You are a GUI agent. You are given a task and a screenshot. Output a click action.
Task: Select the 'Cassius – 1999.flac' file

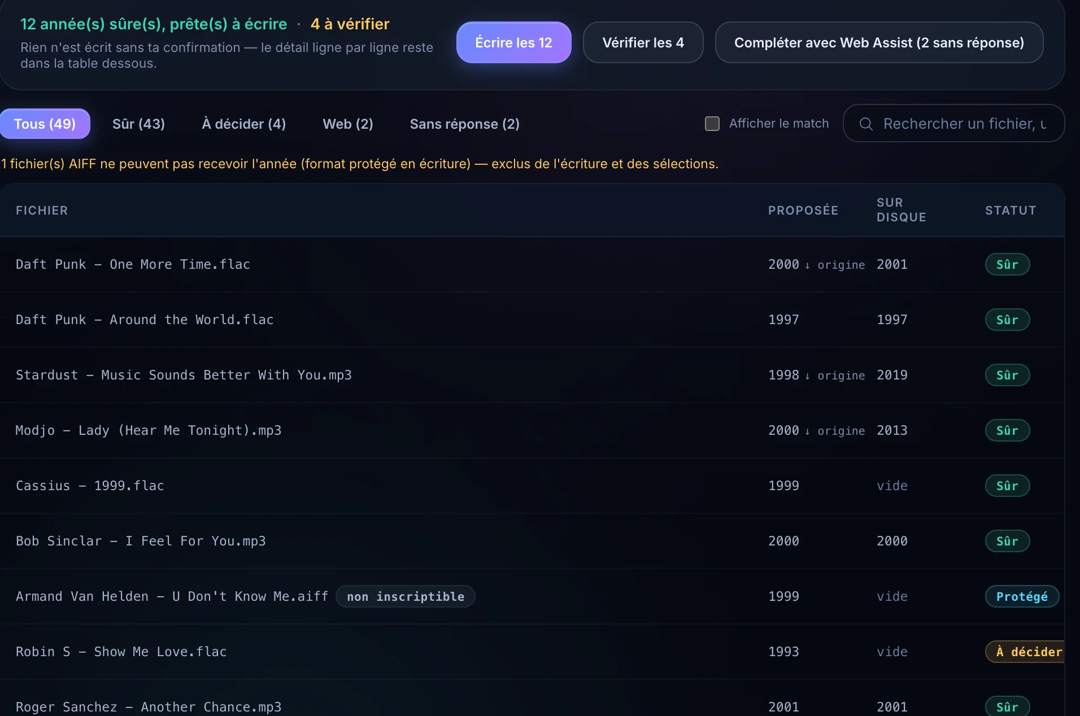click(x=90, y=486)
